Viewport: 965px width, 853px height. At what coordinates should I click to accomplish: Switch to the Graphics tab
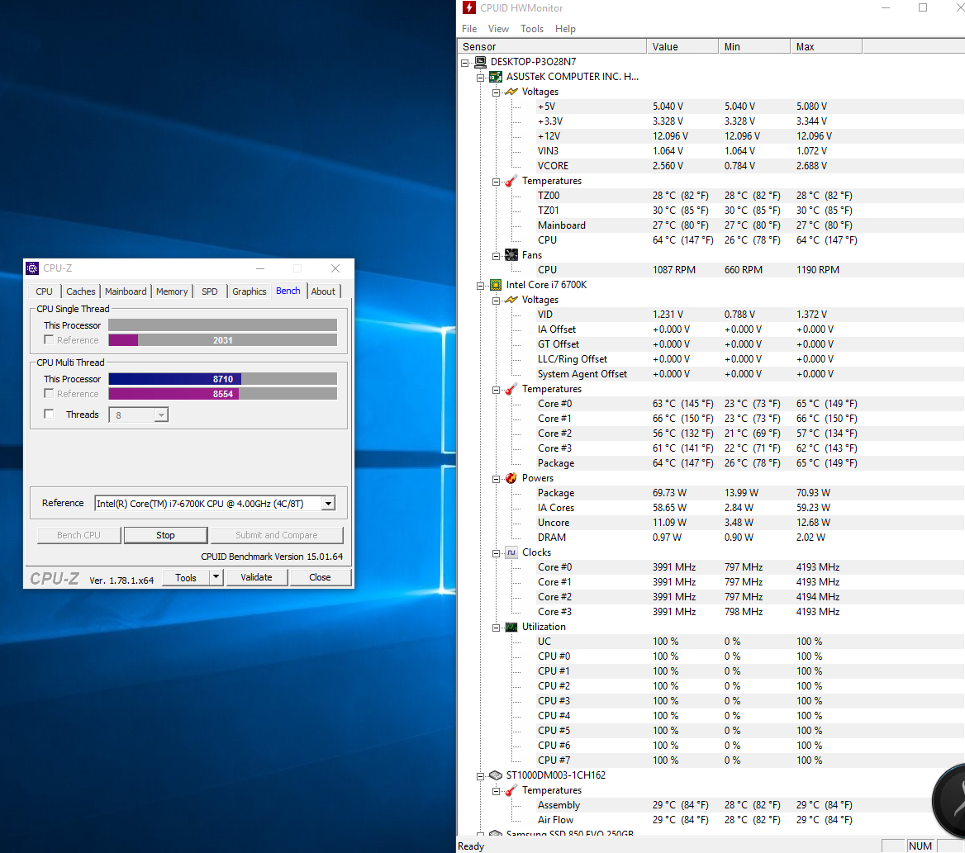click(x=250, y=291)
